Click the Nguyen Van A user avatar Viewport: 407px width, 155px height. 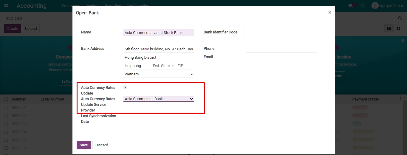pos(375,6)
